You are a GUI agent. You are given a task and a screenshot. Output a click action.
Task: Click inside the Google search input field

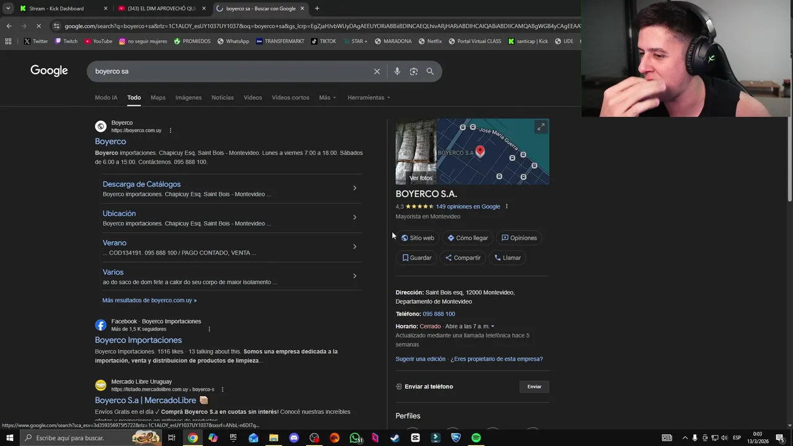(x=229, y=71)
